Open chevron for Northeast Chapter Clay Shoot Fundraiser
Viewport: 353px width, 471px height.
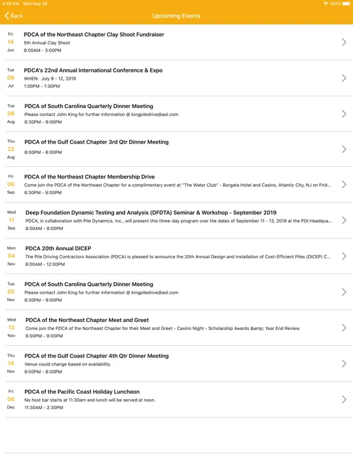pyautogui.click(x=344, y=42)
